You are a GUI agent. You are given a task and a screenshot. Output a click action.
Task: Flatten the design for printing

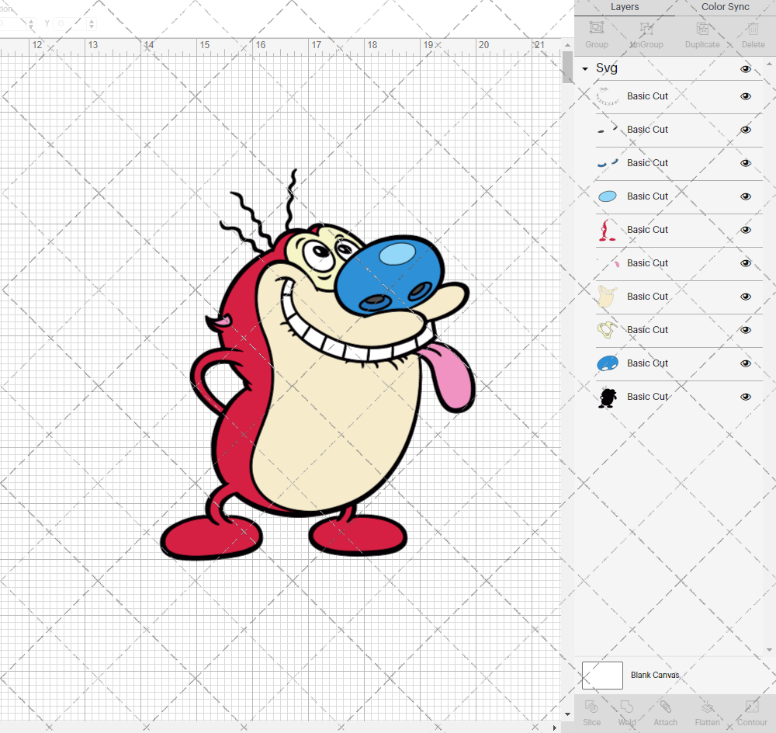pyautogui.click(x=707, y=712)
